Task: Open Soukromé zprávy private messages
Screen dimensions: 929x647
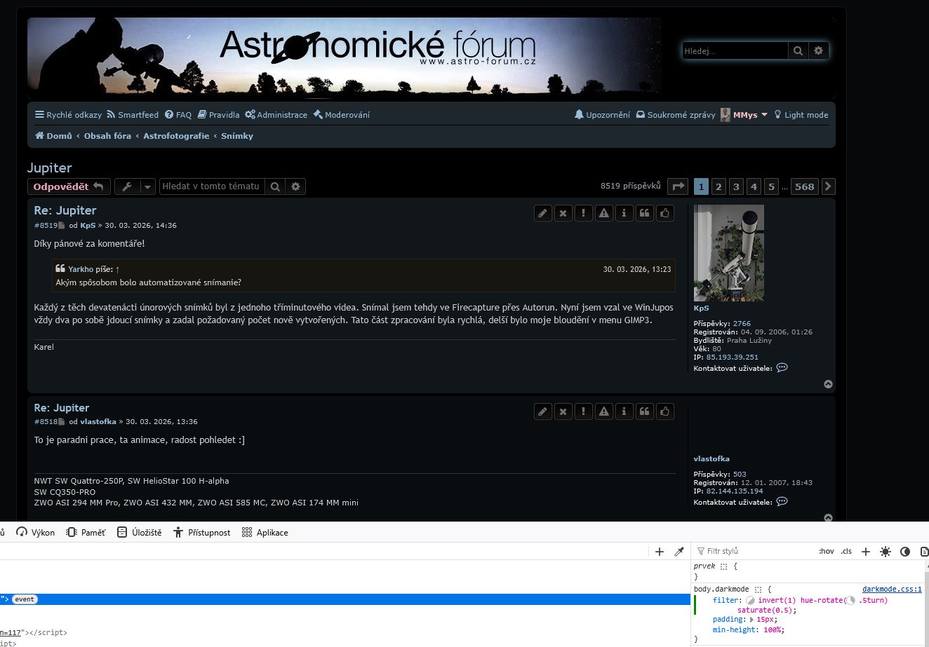Action: point(676,115)
